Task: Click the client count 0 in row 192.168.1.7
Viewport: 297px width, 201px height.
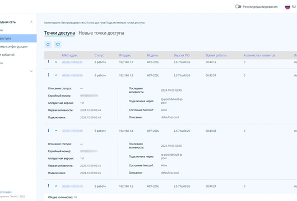Action: pyautogui.click(x=244, y=62)
